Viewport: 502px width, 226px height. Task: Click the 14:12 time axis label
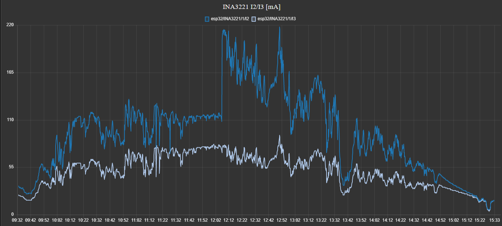pos(388,221)
